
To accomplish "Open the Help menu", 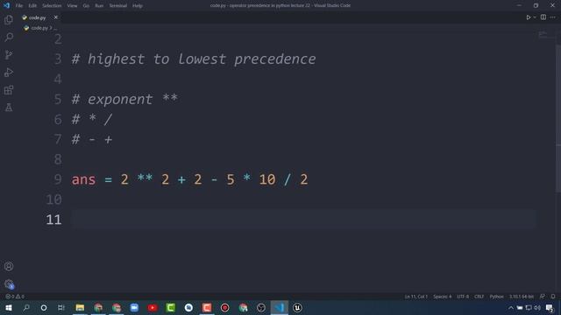I will [x=138, y=6].
